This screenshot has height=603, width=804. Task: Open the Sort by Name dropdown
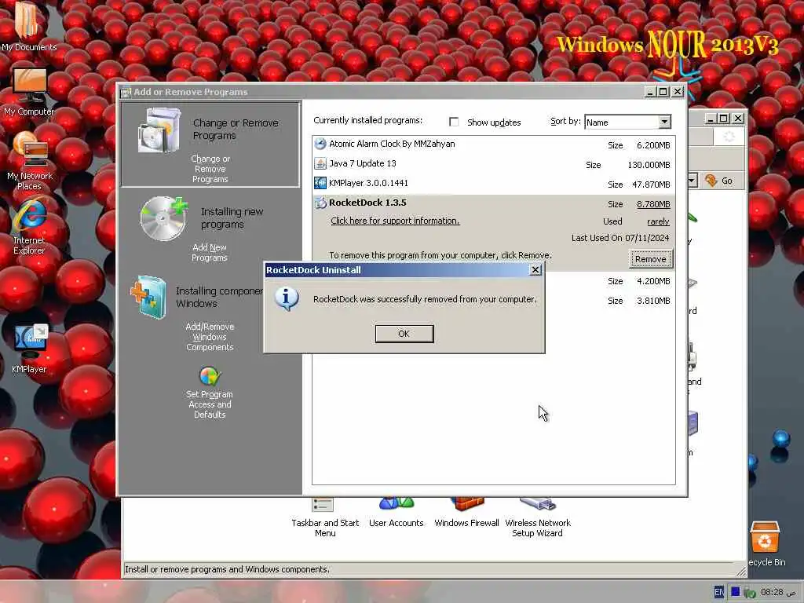click(x=664, y=122)
